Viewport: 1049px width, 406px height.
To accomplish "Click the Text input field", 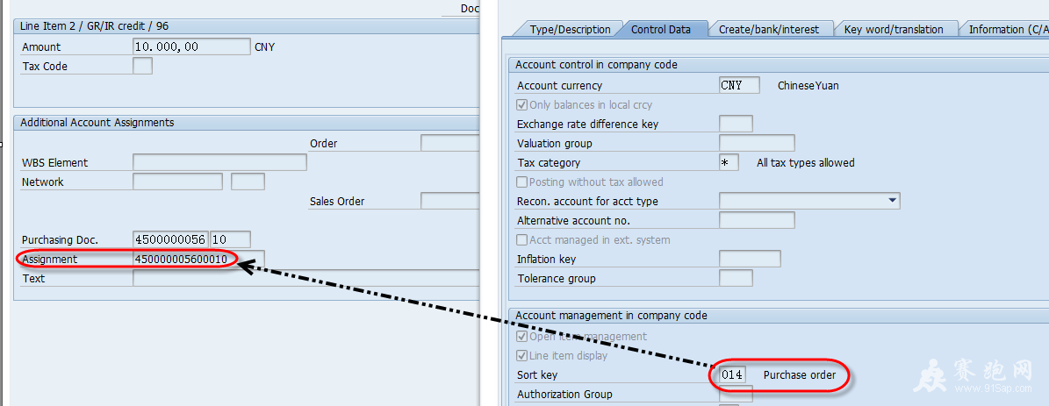I will (x=305, y=279).
